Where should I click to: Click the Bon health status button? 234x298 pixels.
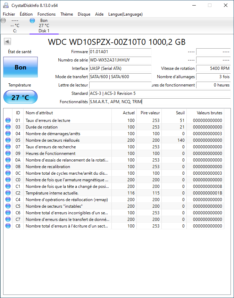(20, 67)
